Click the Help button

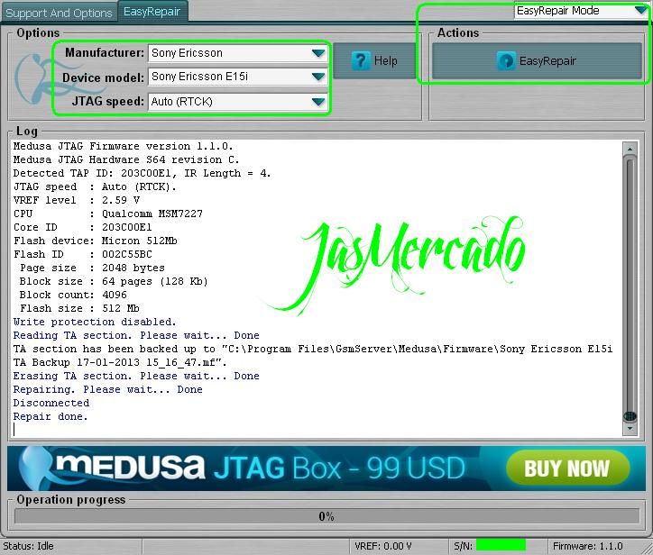[375, 60]
